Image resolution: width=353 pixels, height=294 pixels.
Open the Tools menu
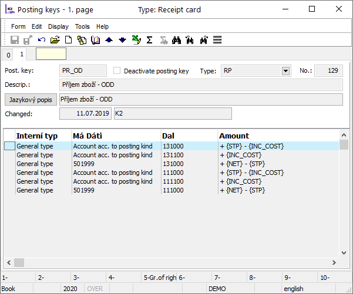(x=82, y=26)
